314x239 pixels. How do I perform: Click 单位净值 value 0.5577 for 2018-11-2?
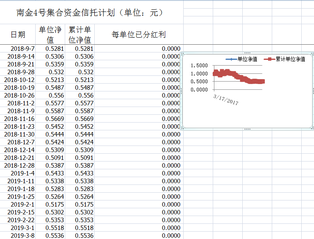(50, 103)
